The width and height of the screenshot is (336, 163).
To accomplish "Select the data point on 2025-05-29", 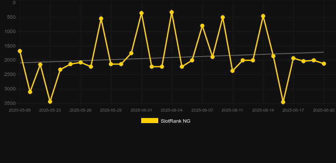I will tap(111, 64).
